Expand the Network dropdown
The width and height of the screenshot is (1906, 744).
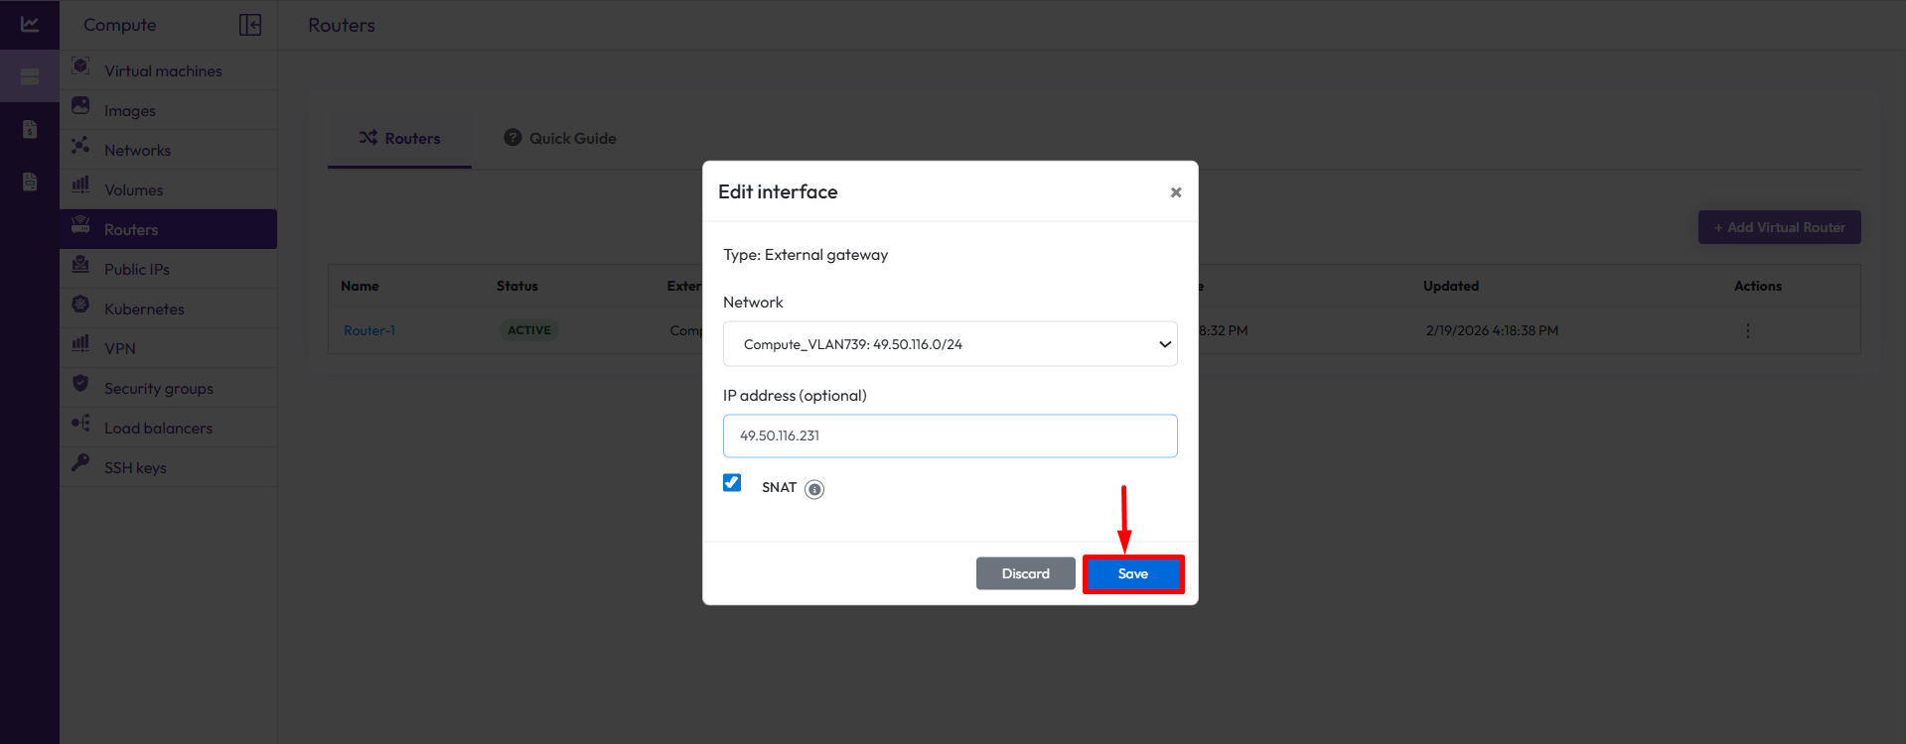[x=950, y=344]
